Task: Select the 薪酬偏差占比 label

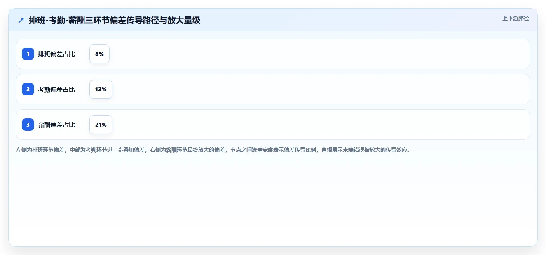Action: (x=56, y=125)
